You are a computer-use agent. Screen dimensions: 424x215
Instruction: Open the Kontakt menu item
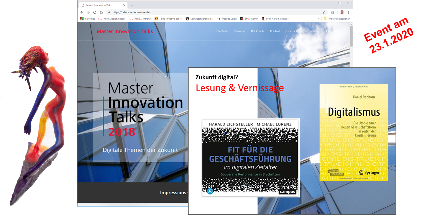[x=275, y=31]
